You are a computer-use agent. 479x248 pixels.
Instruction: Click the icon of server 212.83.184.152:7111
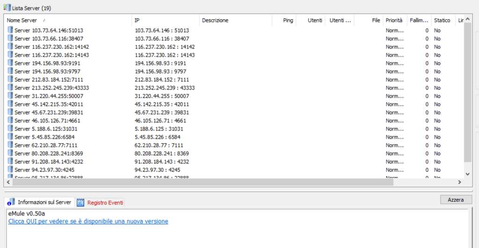10,79
